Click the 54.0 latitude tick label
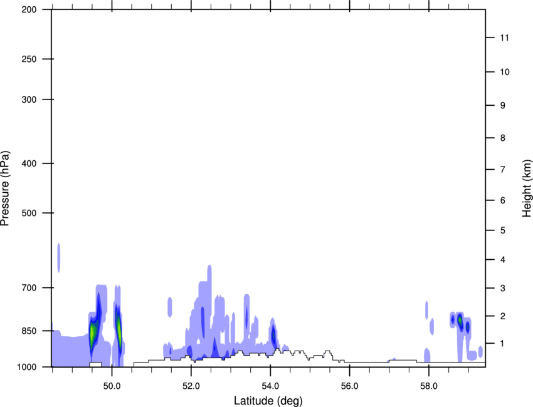Image resolution: width=533 pixels, height=407 pixels. tap(270, 386)
